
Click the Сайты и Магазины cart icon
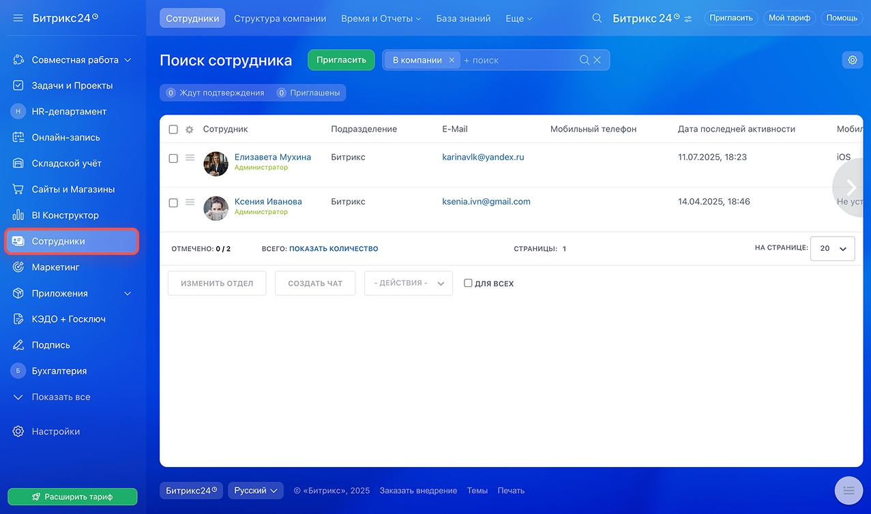(x=18, y=190)
